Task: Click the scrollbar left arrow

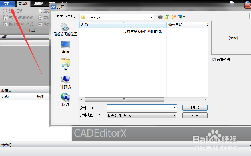Action: [82, 99]
